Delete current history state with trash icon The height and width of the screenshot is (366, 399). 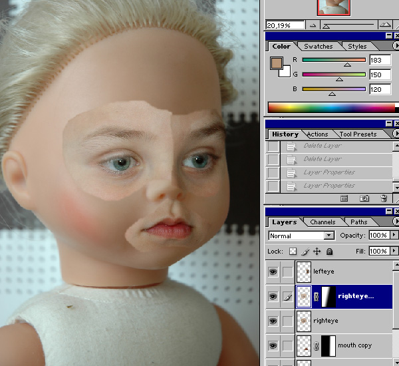pos(384,198)
